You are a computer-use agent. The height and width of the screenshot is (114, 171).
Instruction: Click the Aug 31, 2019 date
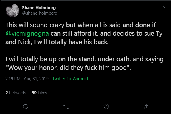(36, 79)
